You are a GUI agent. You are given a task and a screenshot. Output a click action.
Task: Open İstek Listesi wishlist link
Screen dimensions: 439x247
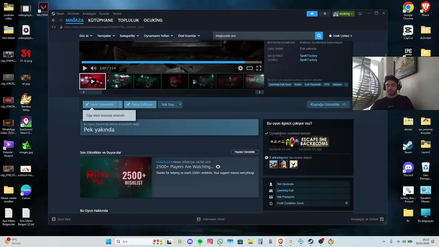click(x=340, y=36)
